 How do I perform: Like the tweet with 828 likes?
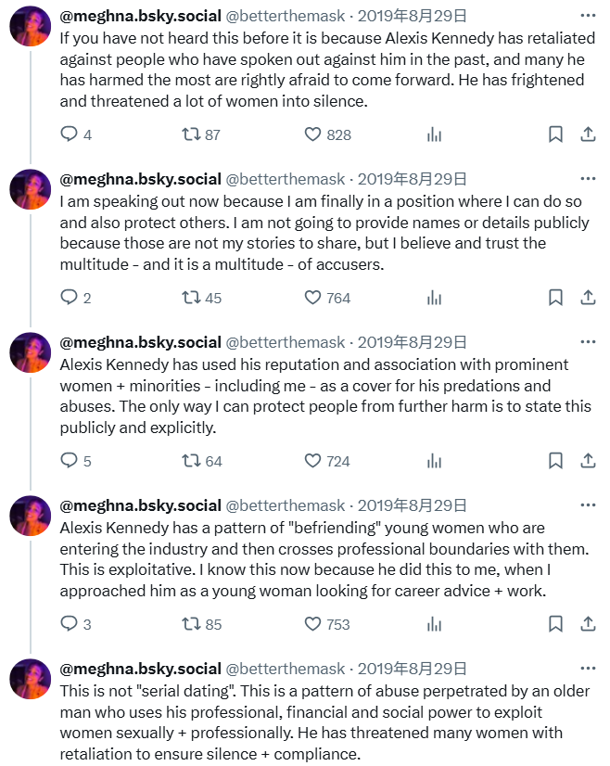(x=313, y=134)
